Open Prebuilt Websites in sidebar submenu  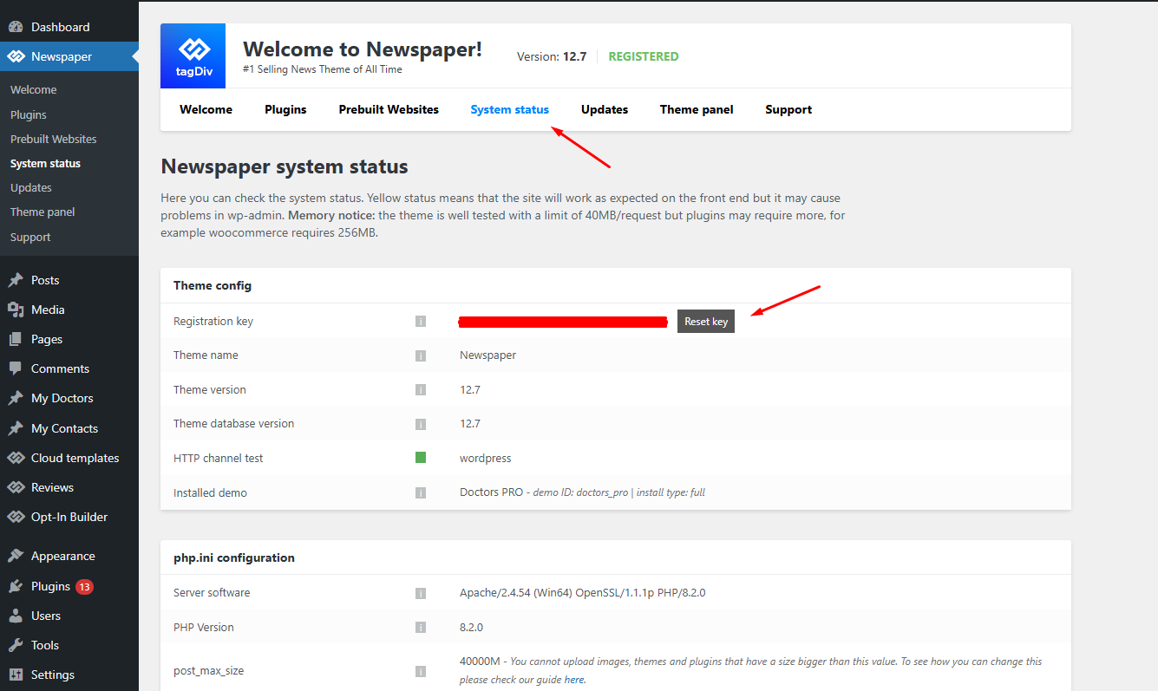pyautogui.click(x=54, y=139)
